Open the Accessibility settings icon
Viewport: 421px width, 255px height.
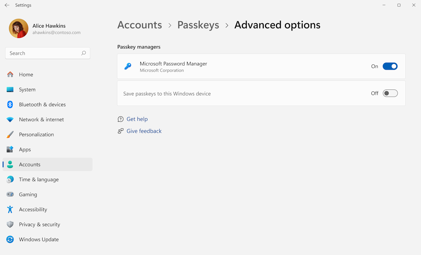10,209
